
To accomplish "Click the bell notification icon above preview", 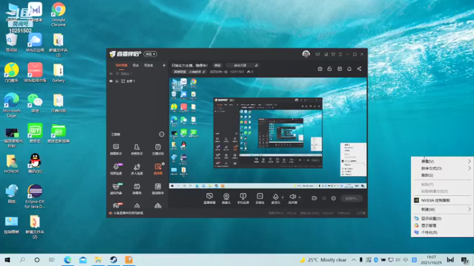I will (349, 69).
